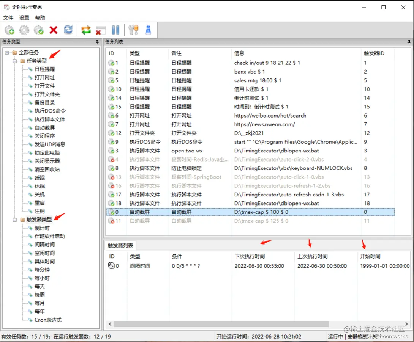Select 自动截屏 in the task type tree
The image size is (414, 342).
click(x=44, y=128)
